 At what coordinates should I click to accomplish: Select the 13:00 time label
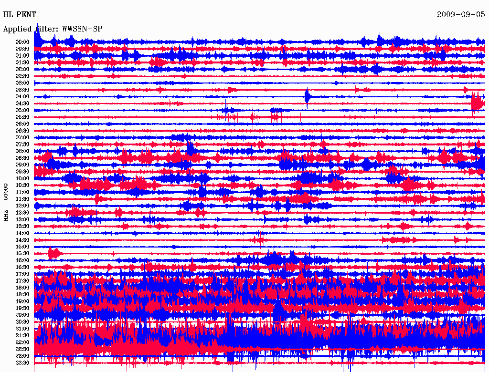[22, 220]
